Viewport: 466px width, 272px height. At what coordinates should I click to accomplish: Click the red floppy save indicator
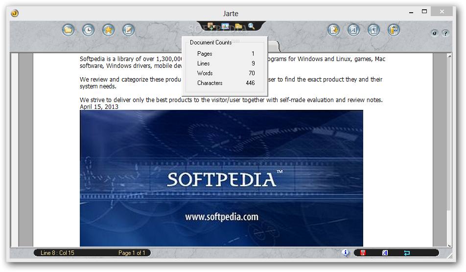[363, 253]
